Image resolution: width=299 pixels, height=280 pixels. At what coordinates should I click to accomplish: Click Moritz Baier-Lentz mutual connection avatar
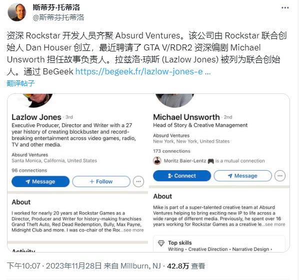point(157,161)
